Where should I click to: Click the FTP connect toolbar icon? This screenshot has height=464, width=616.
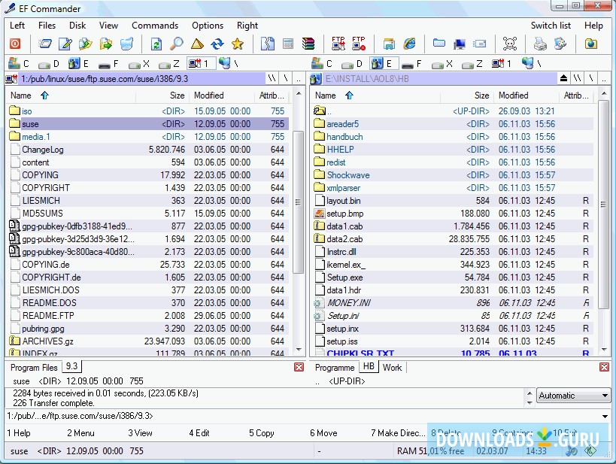(338, 44)
